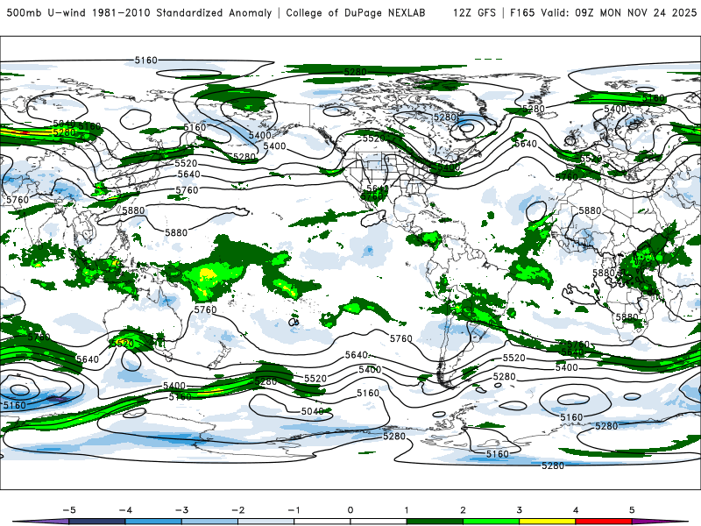
Task: Click the 5760 contour label north of Australia
Action: pyautogui.click(x=205, y=309)
